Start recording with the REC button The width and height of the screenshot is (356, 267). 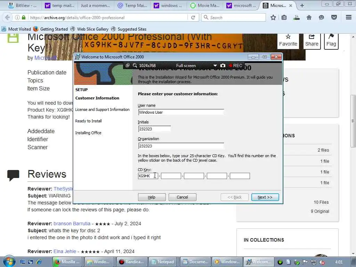click(x=235, y=66)
